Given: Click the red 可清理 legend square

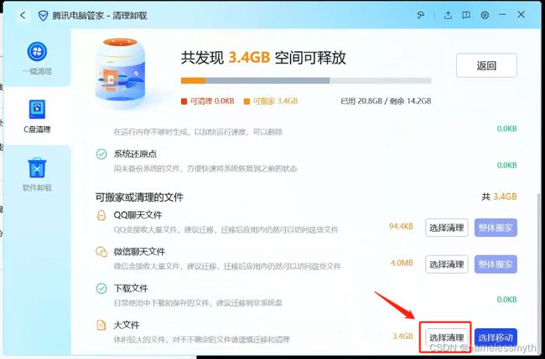Looking at the screenshot, I should click(184, 101).
